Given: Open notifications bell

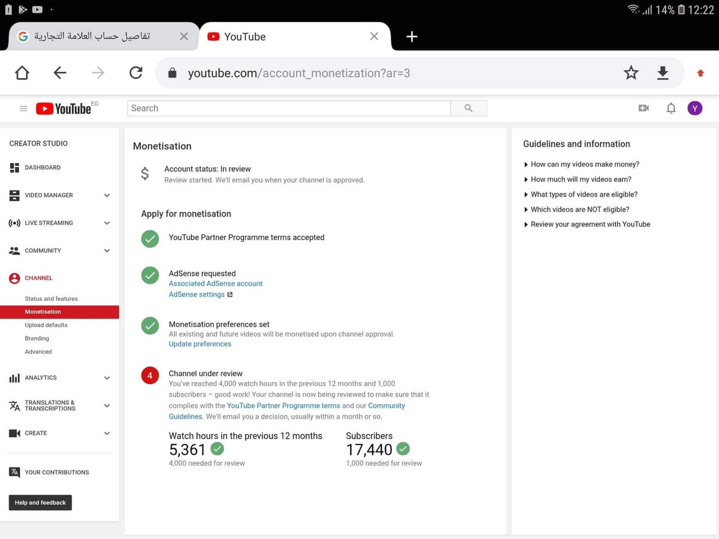Looking at the screenshot, I should point(671,108).
